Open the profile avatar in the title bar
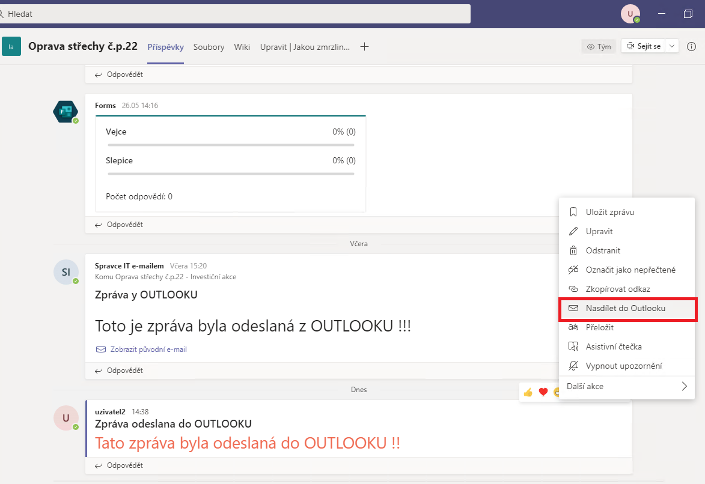Viewport: 705px width, 484px height. click(630, 14)
